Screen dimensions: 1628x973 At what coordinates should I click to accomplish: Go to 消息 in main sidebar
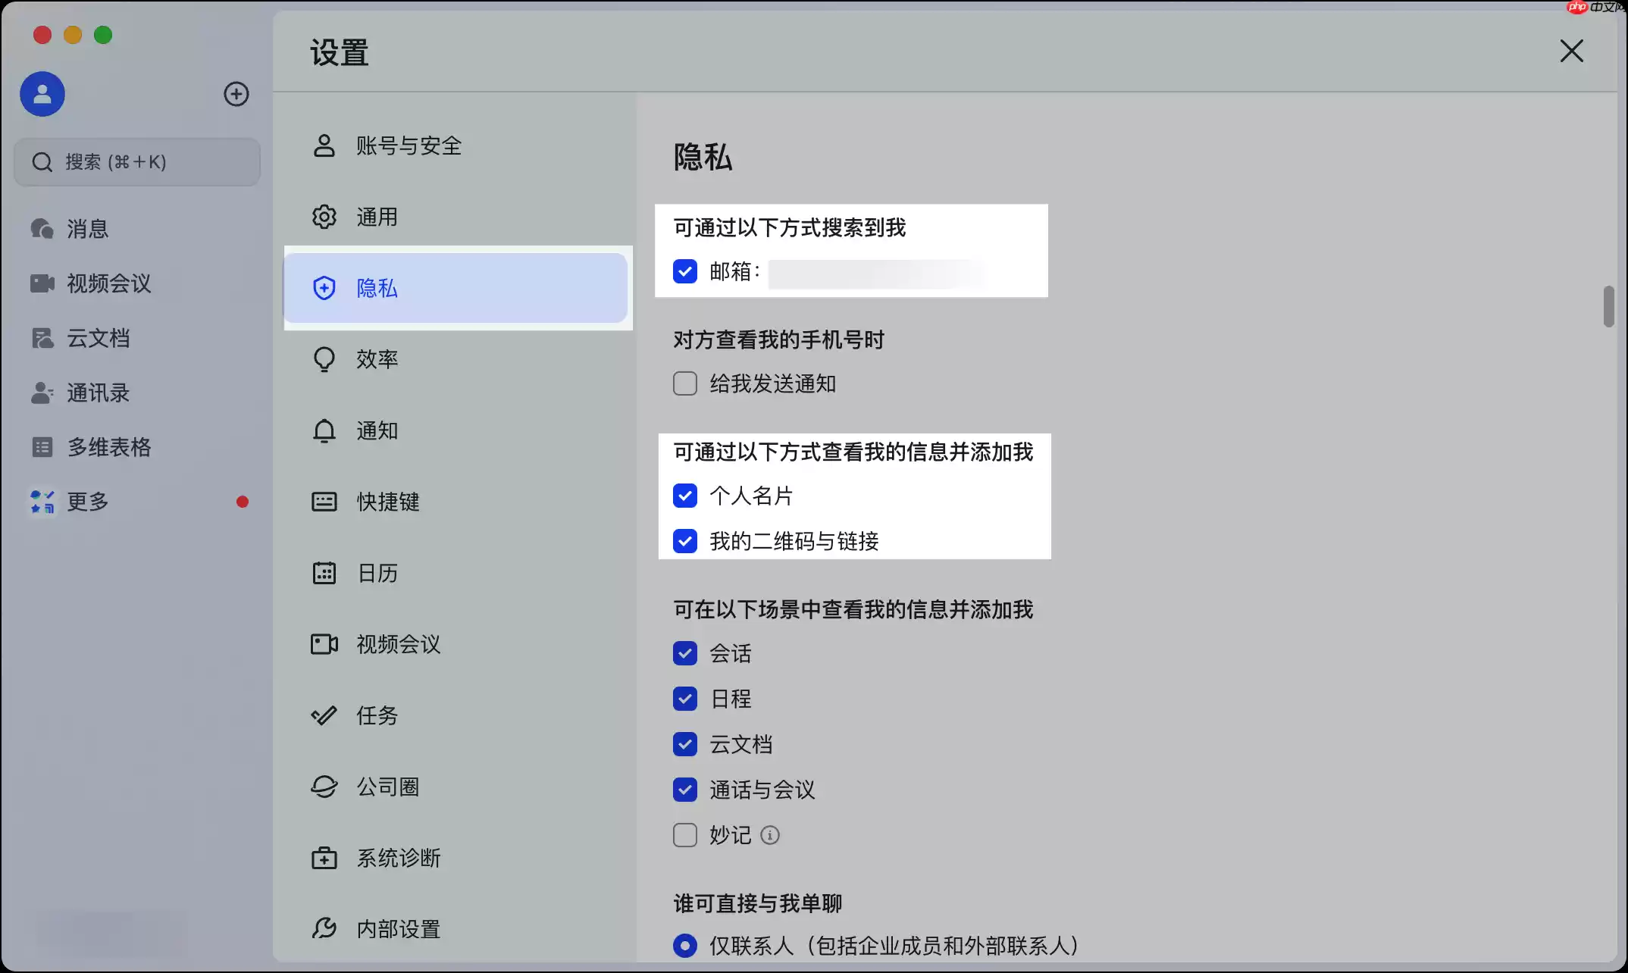tap(88, 229)
